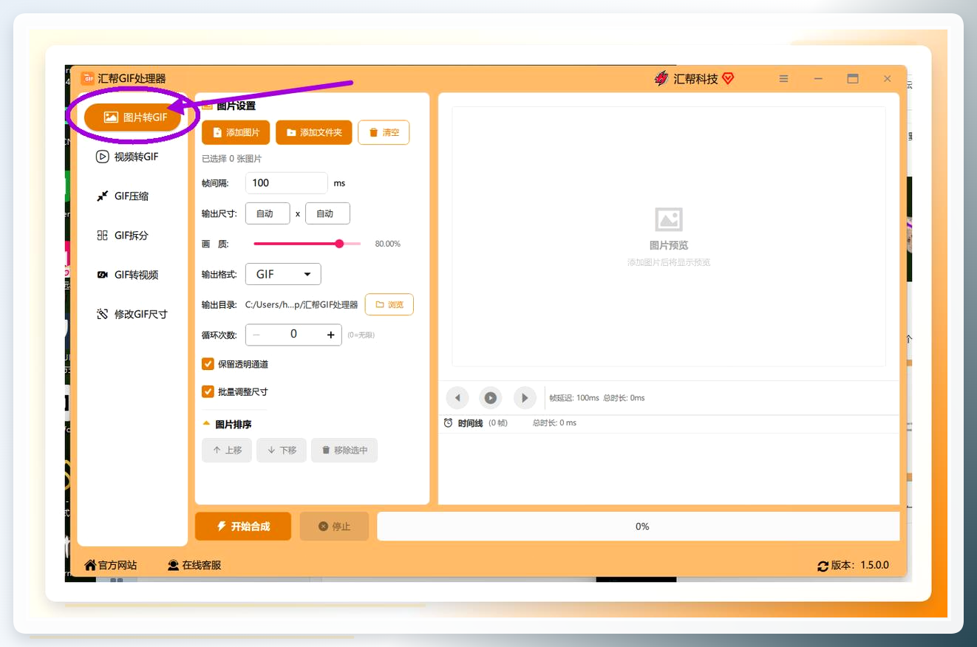Click the image preview placeholder icon
Image resolution: width=977 pixels, height=647 pixels.
(669, 219)
